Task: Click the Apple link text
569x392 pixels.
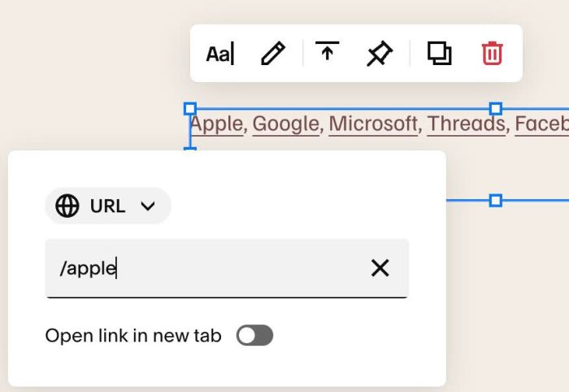Action: [217, 124]
